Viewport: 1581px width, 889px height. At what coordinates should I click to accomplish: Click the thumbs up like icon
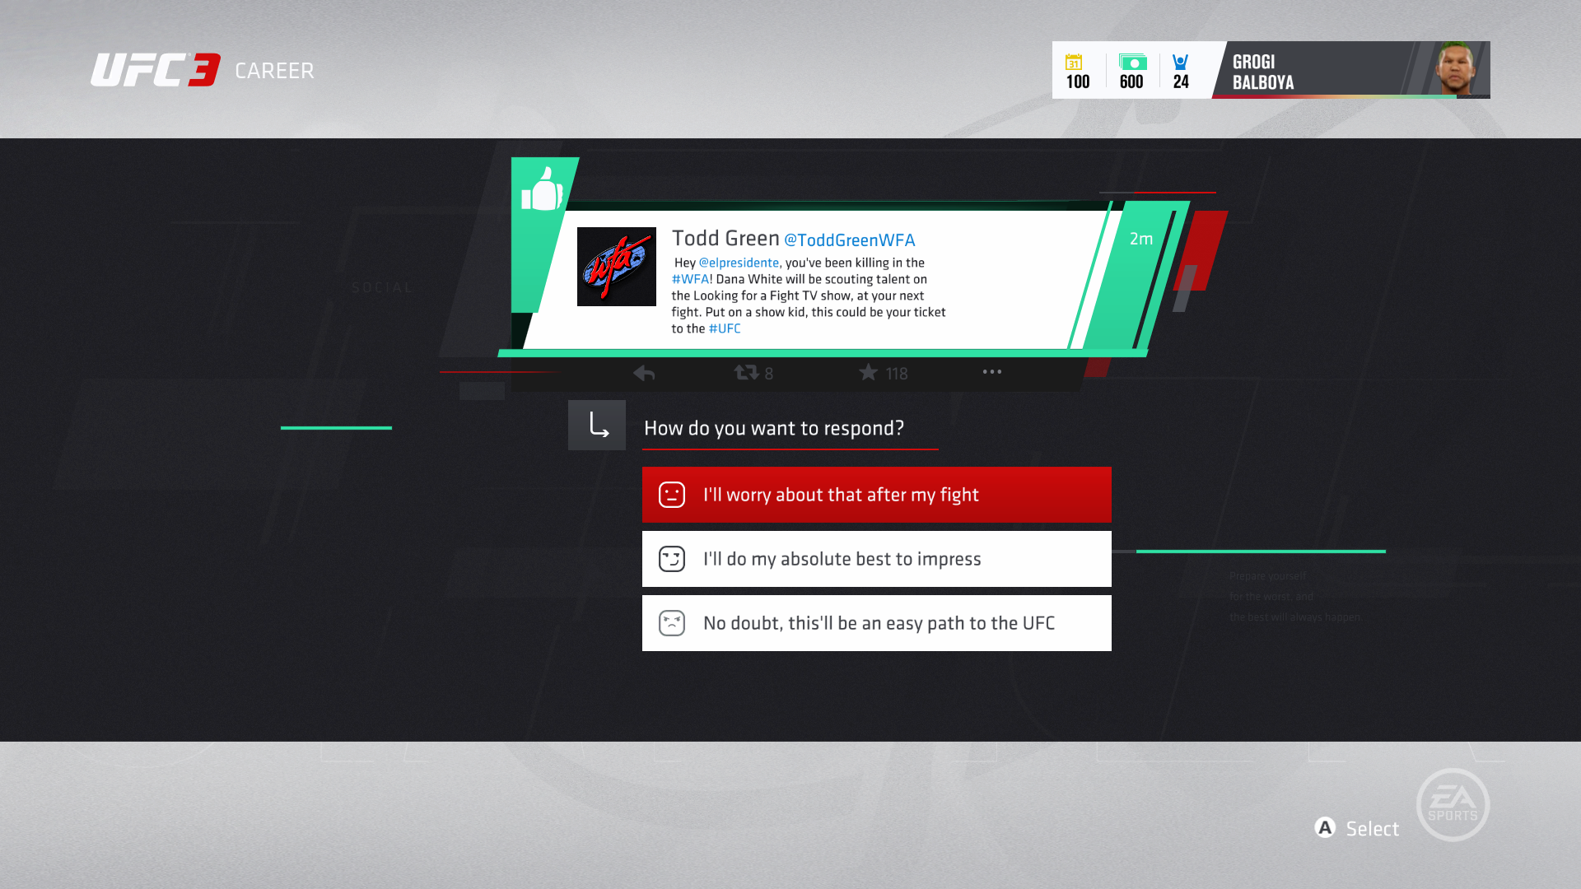tap(542, 190)
